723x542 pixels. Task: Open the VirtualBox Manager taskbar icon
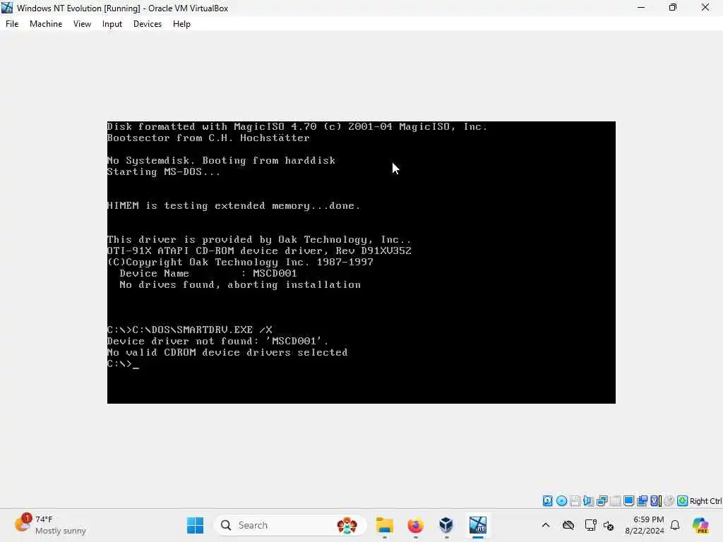coord(446,525)
